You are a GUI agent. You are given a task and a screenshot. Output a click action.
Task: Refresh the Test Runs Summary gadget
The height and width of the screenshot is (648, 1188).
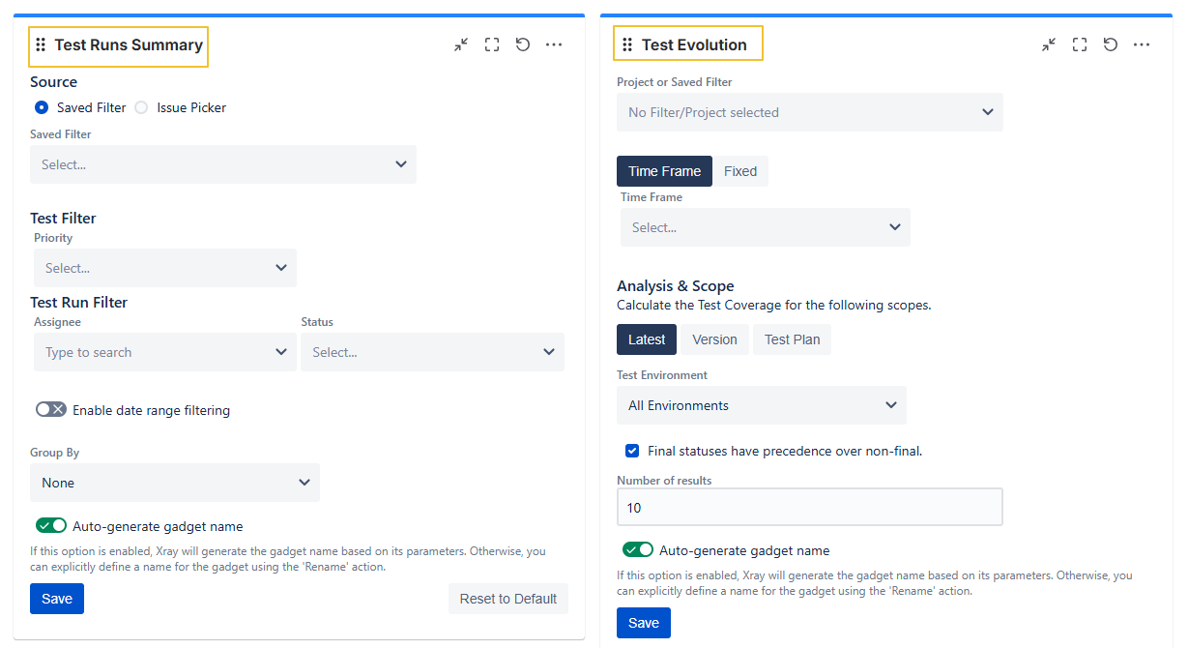[523, 44]
